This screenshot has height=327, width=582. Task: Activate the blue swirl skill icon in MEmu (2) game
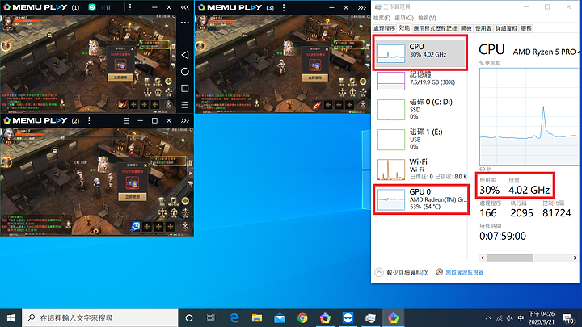pyautogui.click(x=136, y=226)
